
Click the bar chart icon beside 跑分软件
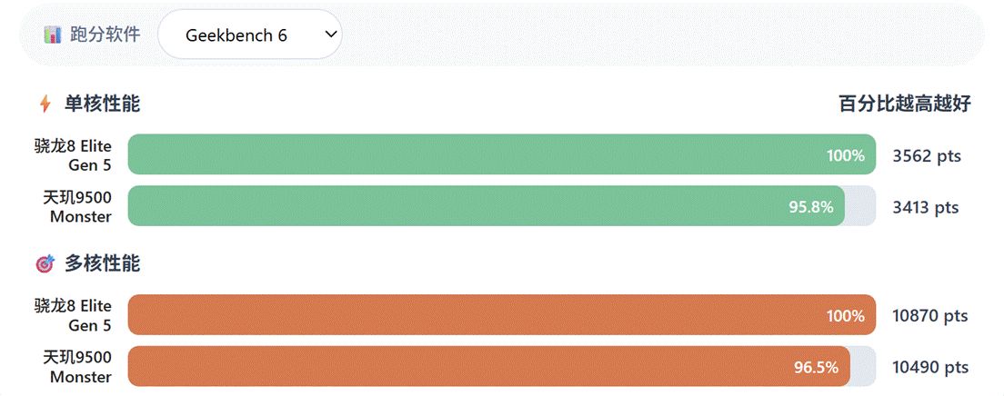click(53, 35)
